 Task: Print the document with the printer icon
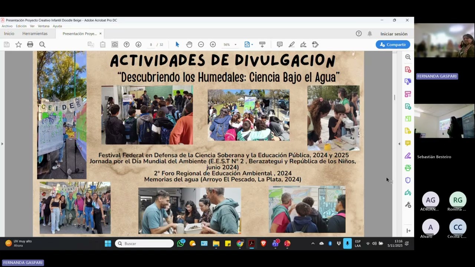coord(30,44)
